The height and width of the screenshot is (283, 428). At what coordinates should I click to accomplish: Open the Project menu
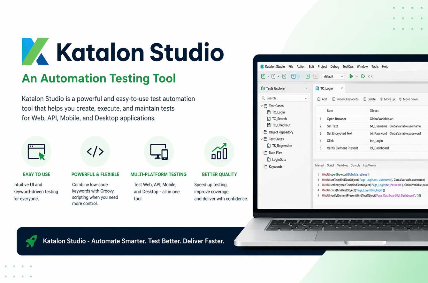coord(322,67)
